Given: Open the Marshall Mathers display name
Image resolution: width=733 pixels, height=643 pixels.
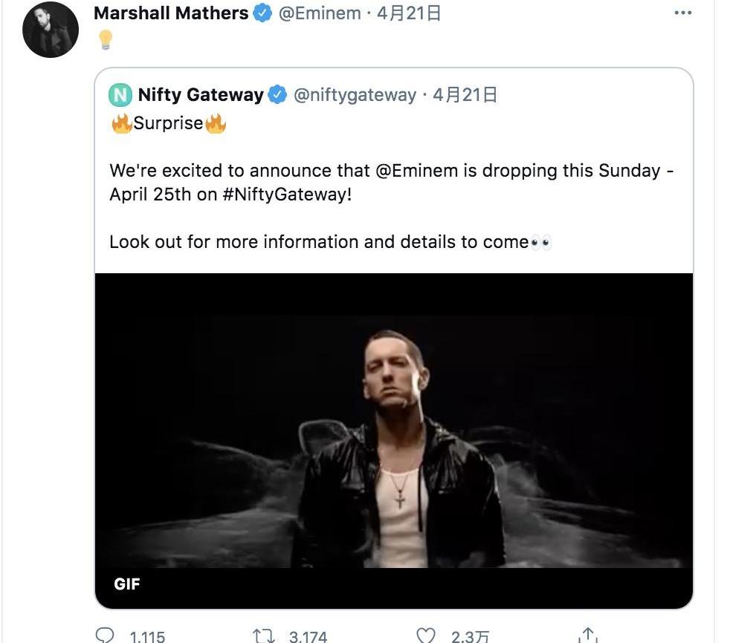Looking at the screenshot, I should (171, 13).
